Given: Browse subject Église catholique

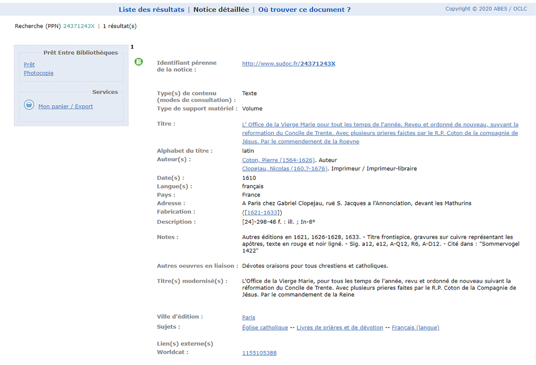Looking at the screenshot, I should tap(265, 328).
